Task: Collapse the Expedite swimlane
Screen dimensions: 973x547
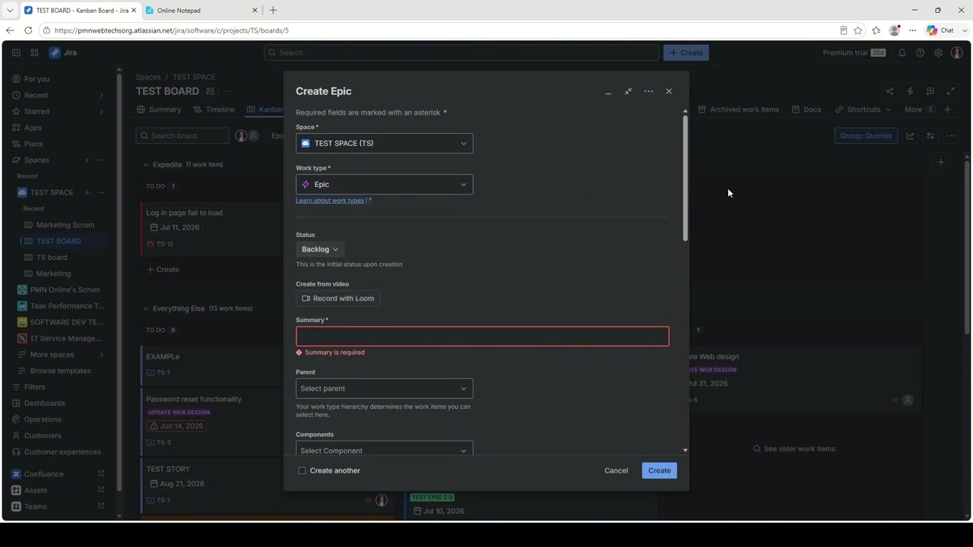Action: [x=146, y=164]
